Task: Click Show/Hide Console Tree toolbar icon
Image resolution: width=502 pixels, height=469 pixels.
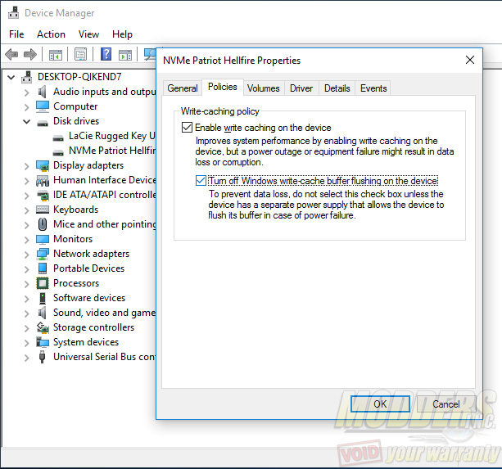Action: [55, 55]
